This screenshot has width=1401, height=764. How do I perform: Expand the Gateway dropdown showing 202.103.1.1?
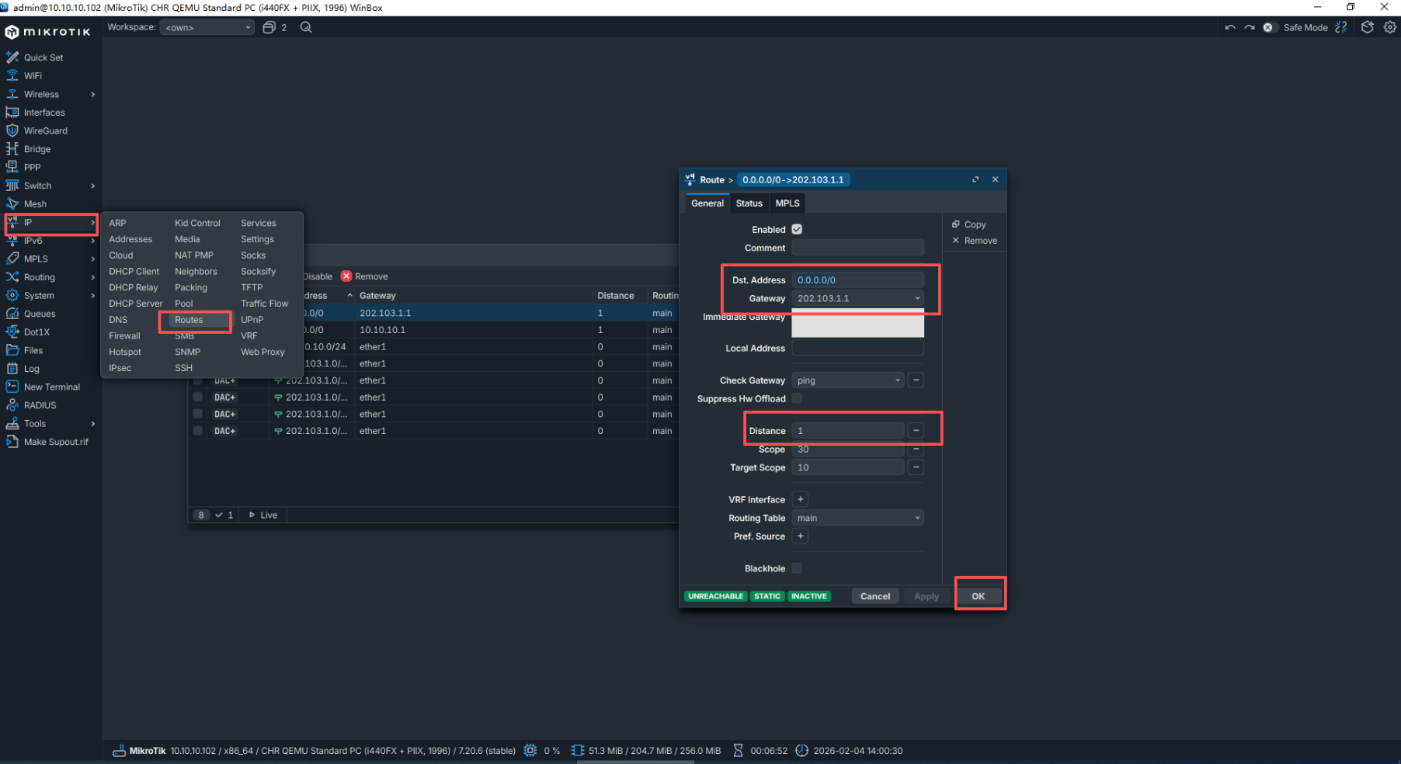click(x=917, y=298)
